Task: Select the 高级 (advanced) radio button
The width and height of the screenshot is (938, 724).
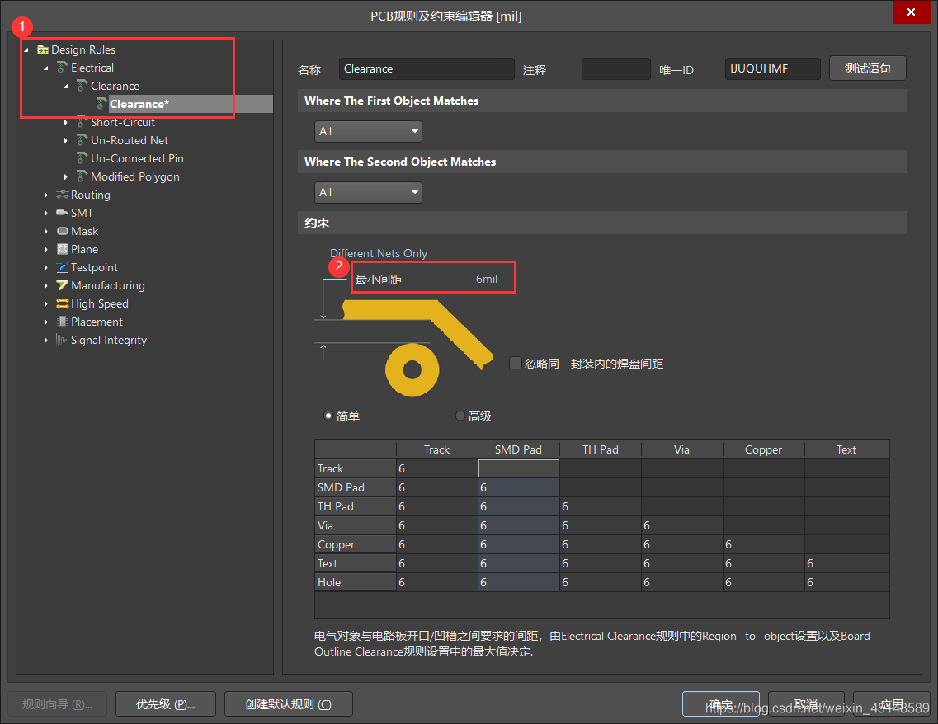Action: point(460,416)
